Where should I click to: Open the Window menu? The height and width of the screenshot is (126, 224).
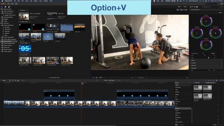tap(46, 1)
